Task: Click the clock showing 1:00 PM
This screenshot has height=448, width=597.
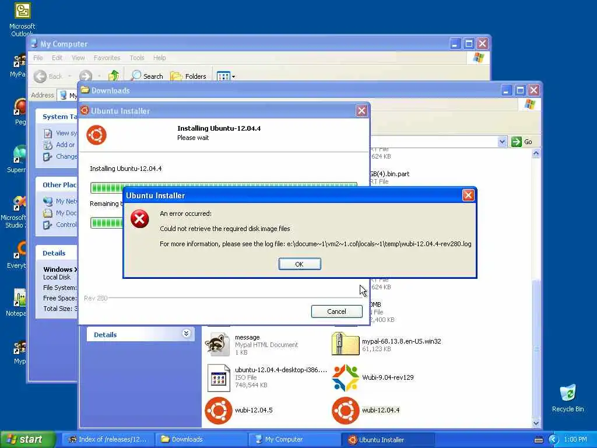Action: (575, 439)
